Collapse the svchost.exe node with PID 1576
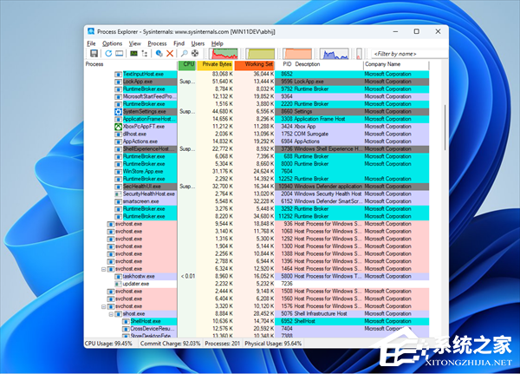Screen dimensions: 520x374 (103, 306)
